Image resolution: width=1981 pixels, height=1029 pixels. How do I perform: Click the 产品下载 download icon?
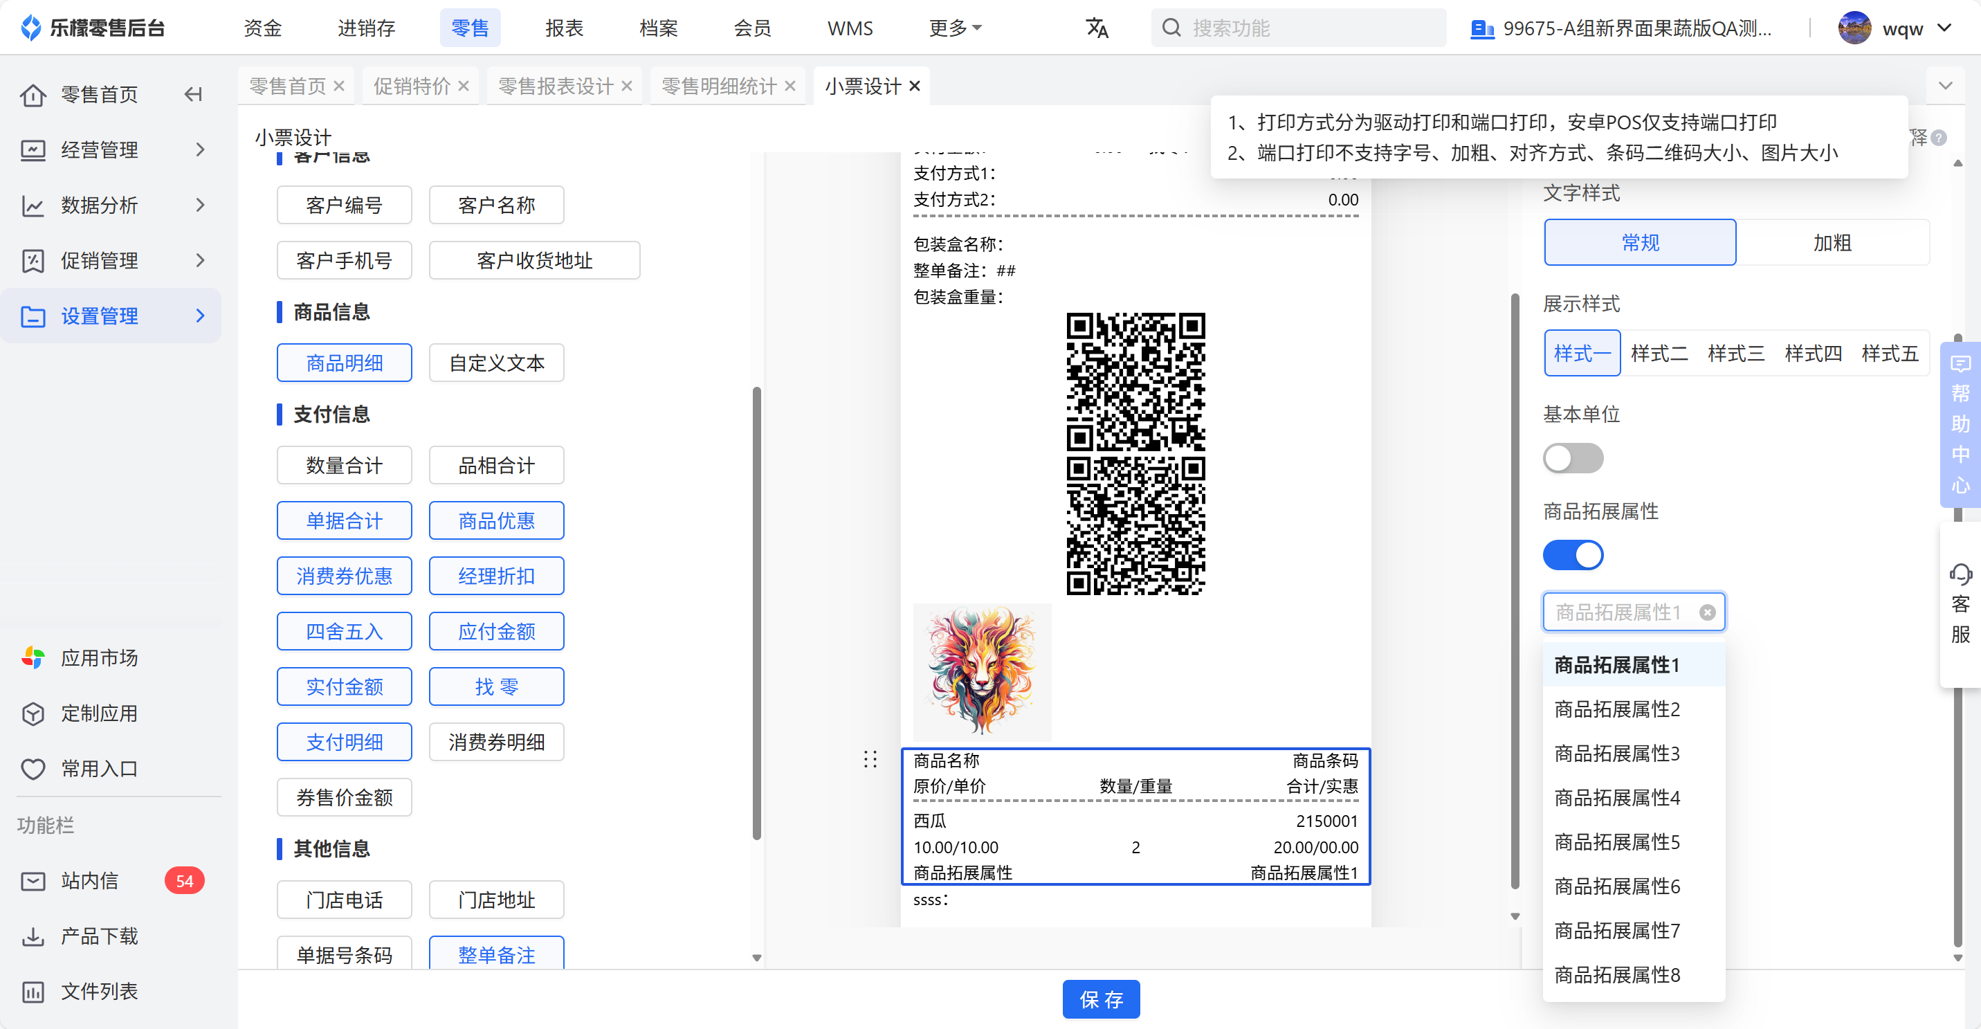[33, 936]
